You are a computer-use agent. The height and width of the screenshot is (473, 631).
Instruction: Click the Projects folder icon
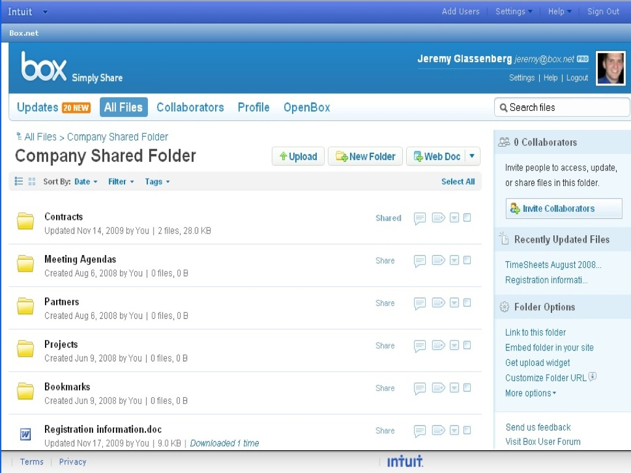pos(25,349)
